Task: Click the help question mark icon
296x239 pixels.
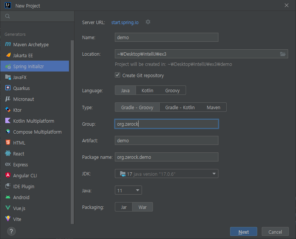Action: point(11,231)
